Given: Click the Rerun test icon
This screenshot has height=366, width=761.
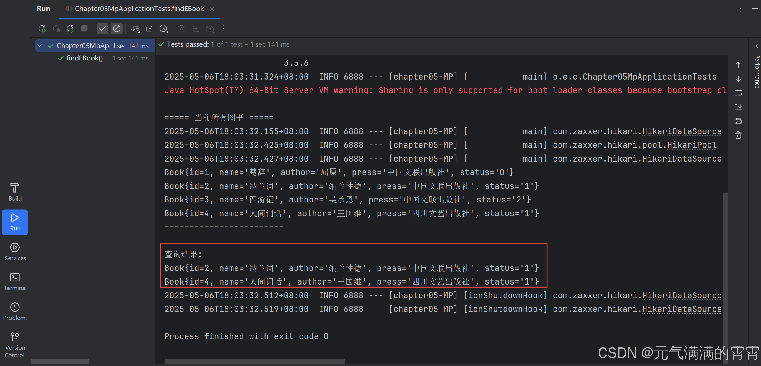Looking at the screenshot, I should coord(42,29).
